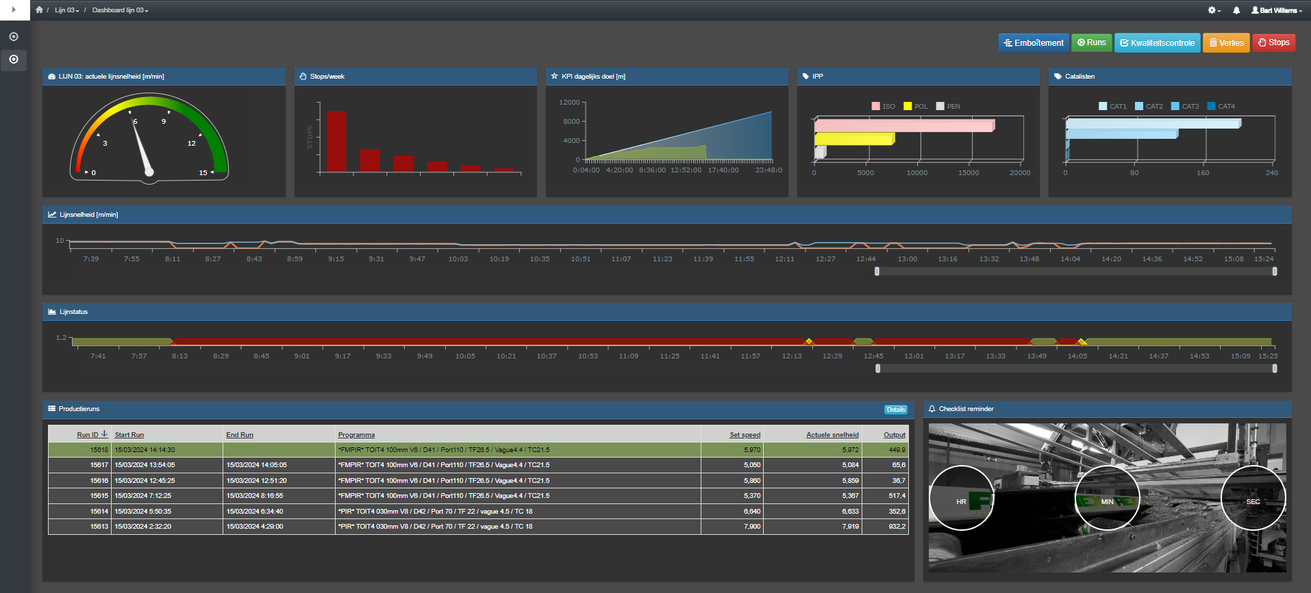This screenshot has height=593, width=1311.
Task: Click the first yellow diamond marker in Lijnstatus
Action: [x=809, y=341]
